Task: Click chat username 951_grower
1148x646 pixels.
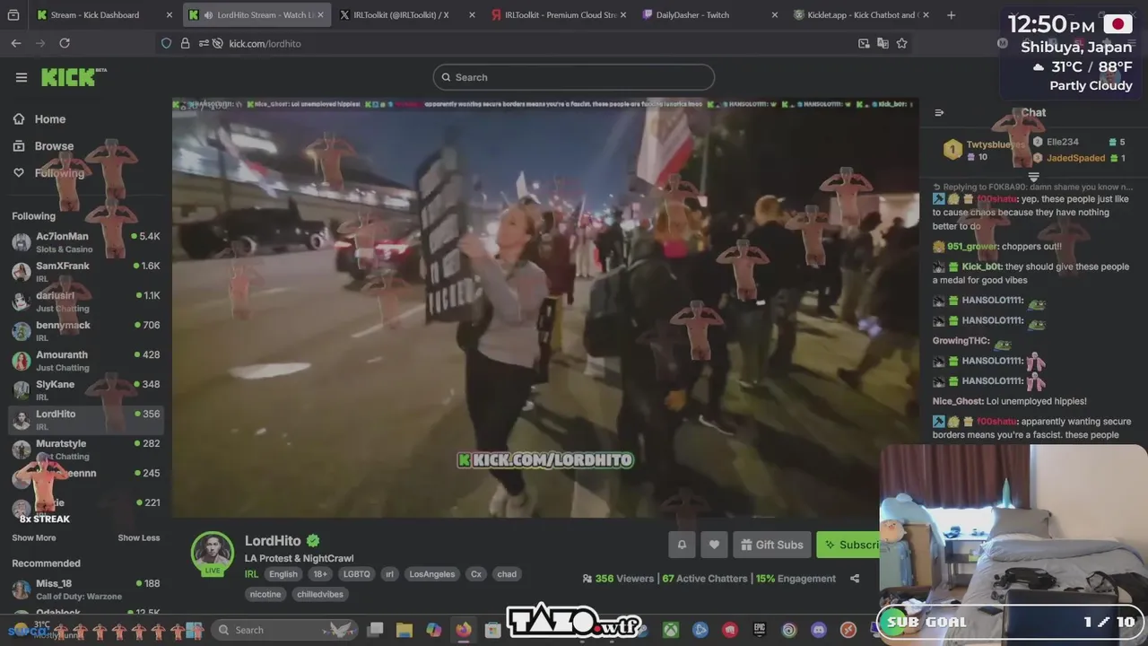Action: pos(972,247)
